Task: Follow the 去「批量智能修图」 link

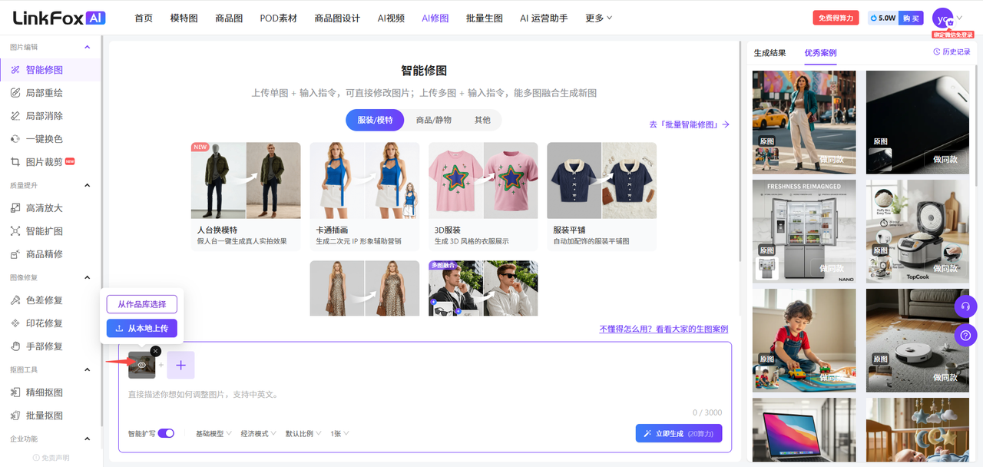Action: click(x=690, y=124)
